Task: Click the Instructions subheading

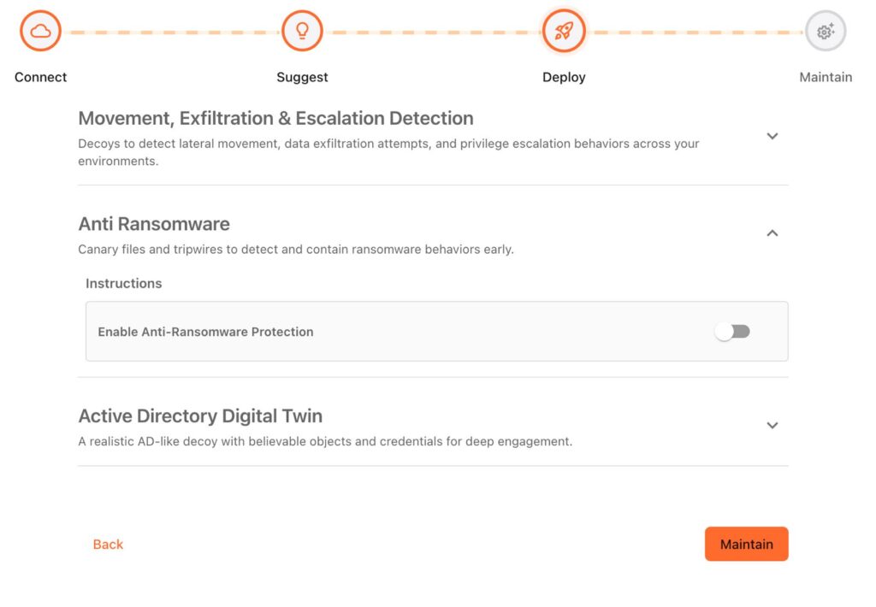Action: (123, 283)
